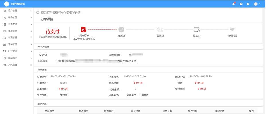Expand the 物流管理 chevron
Viewport: 266px width, 114px height.
pyautogui.click(x=31, y=38)
